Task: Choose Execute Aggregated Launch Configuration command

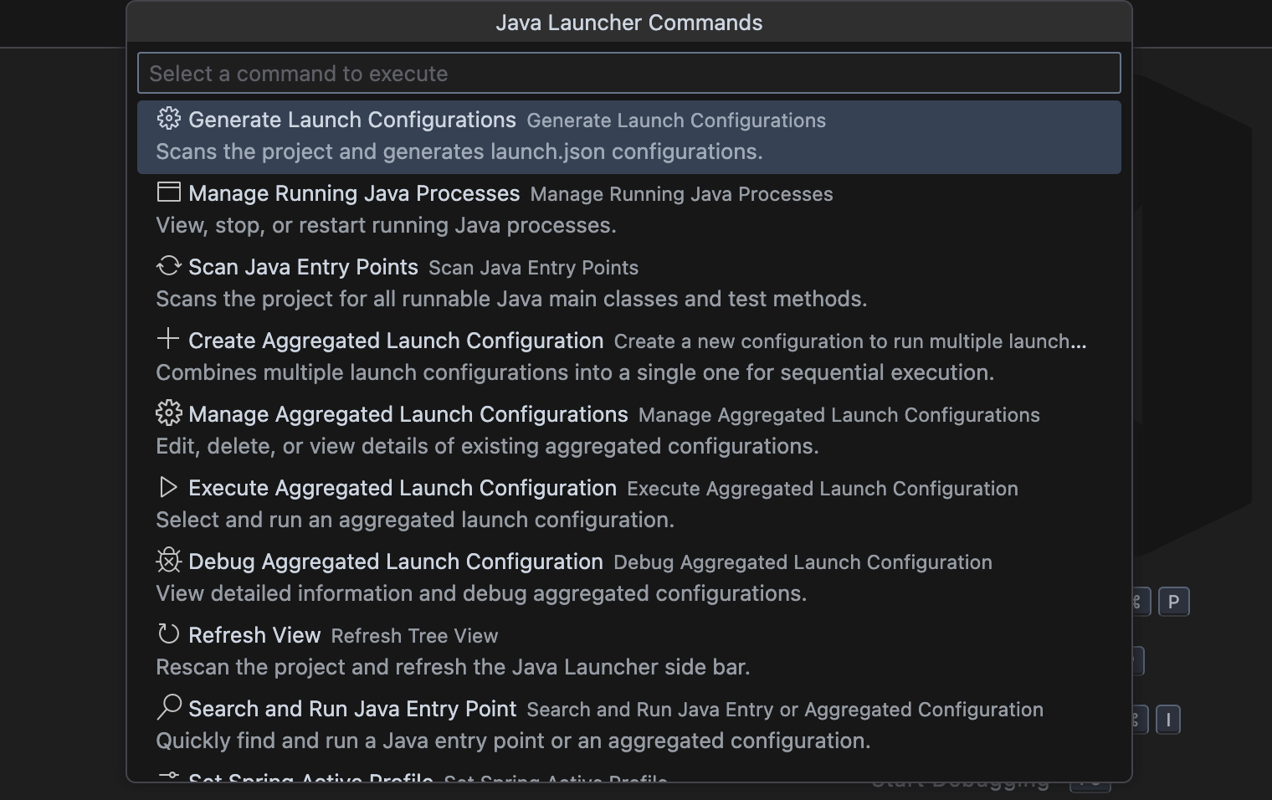Action: tap(628, 504)
